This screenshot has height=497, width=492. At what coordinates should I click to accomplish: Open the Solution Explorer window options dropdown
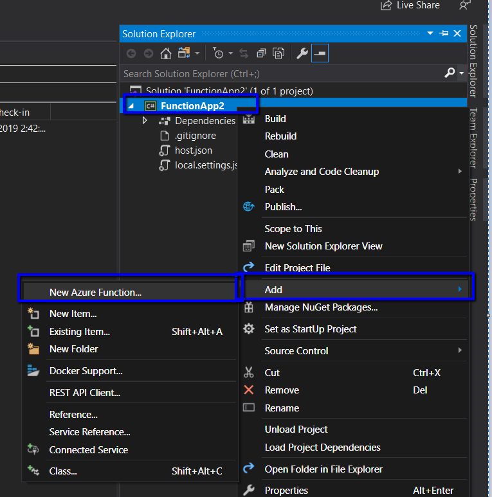[x=430, y=33]
